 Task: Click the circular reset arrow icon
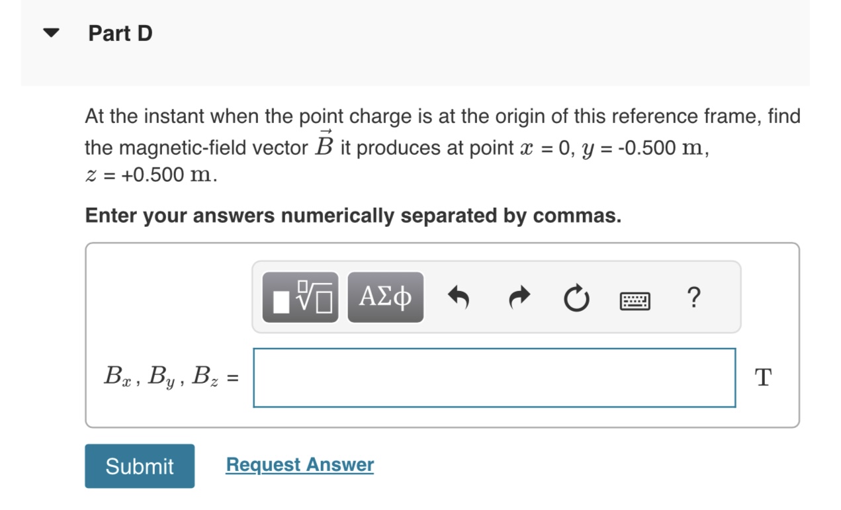click(575, 297)
